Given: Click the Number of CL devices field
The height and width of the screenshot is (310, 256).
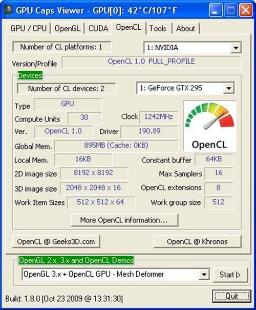Looking at the screenshot, I should click(x=67, y=88).
